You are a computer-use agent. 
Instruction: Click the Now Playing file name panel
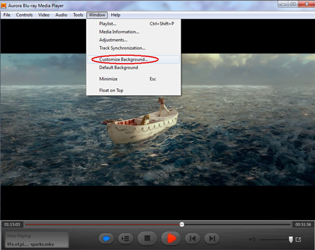coord(37,239)
